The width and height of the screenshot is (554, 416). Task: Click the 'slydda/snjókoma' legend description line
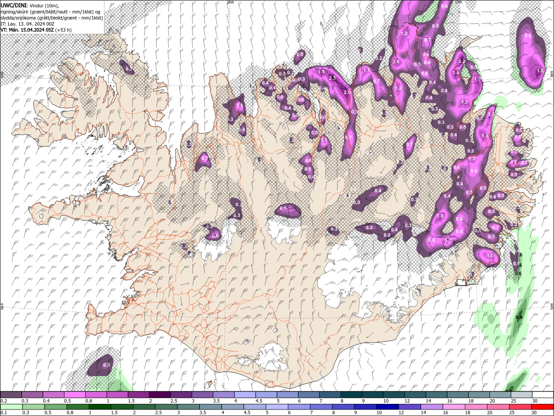tap(52, 17)
